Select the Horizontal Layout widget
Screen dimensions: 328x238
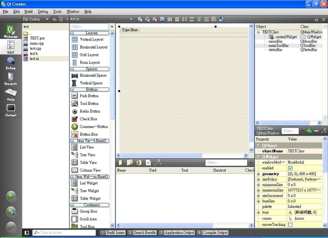[90, 47]
